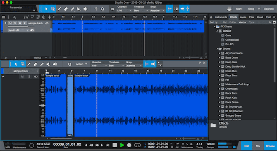Solo sample track with the S button
Image resolution: width=277 pixels, height=151 pixels.
(15, 23)
